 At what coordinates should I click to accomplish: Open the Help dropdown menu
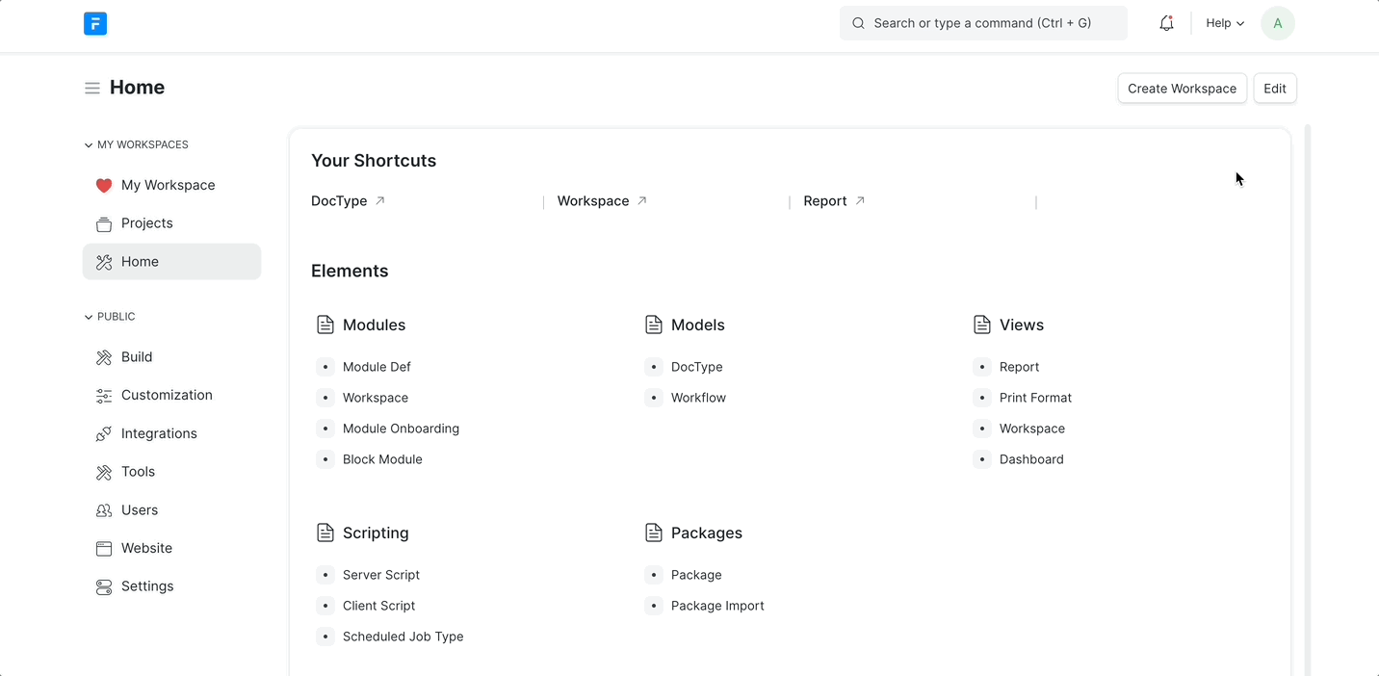click(x=1225, y=23)
